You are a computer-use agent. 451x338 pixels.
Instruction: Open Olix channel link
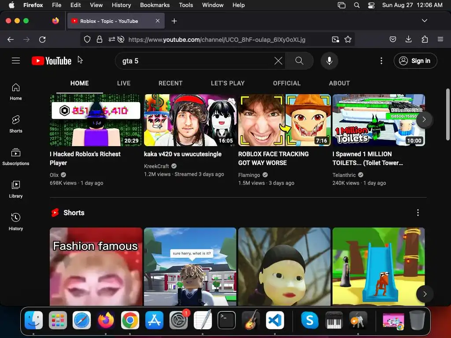54,175
